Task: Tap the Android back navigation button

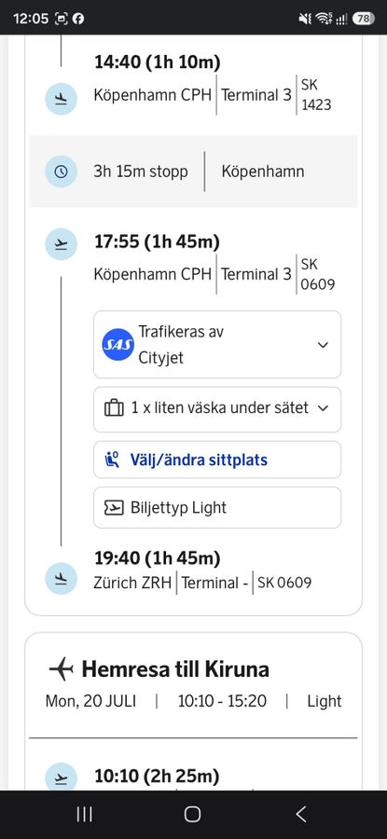Action: pyautogui.click(x=301, y=815)
